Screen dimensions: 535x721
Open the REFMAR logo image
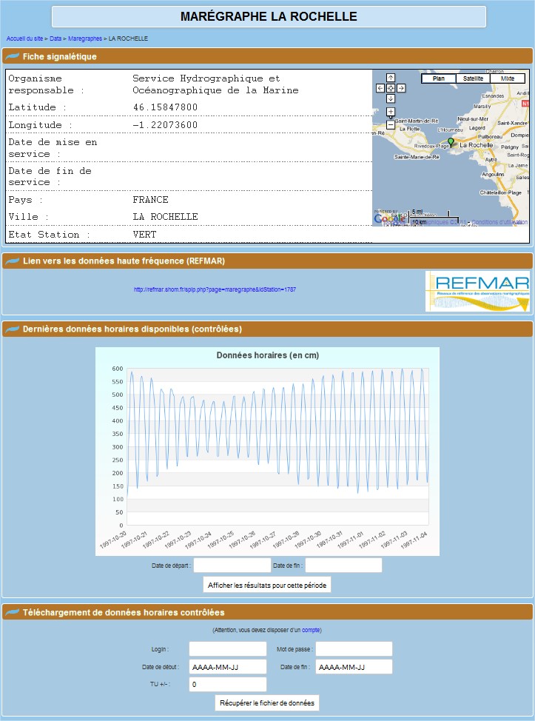click(477, 291)
